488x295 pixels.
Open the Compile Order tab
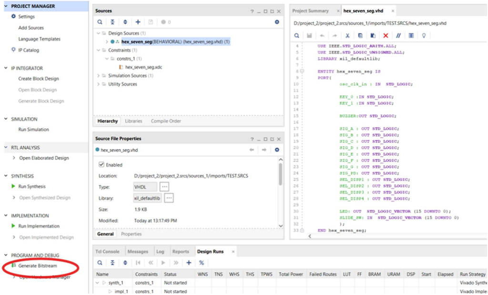[x=166, y=121]
